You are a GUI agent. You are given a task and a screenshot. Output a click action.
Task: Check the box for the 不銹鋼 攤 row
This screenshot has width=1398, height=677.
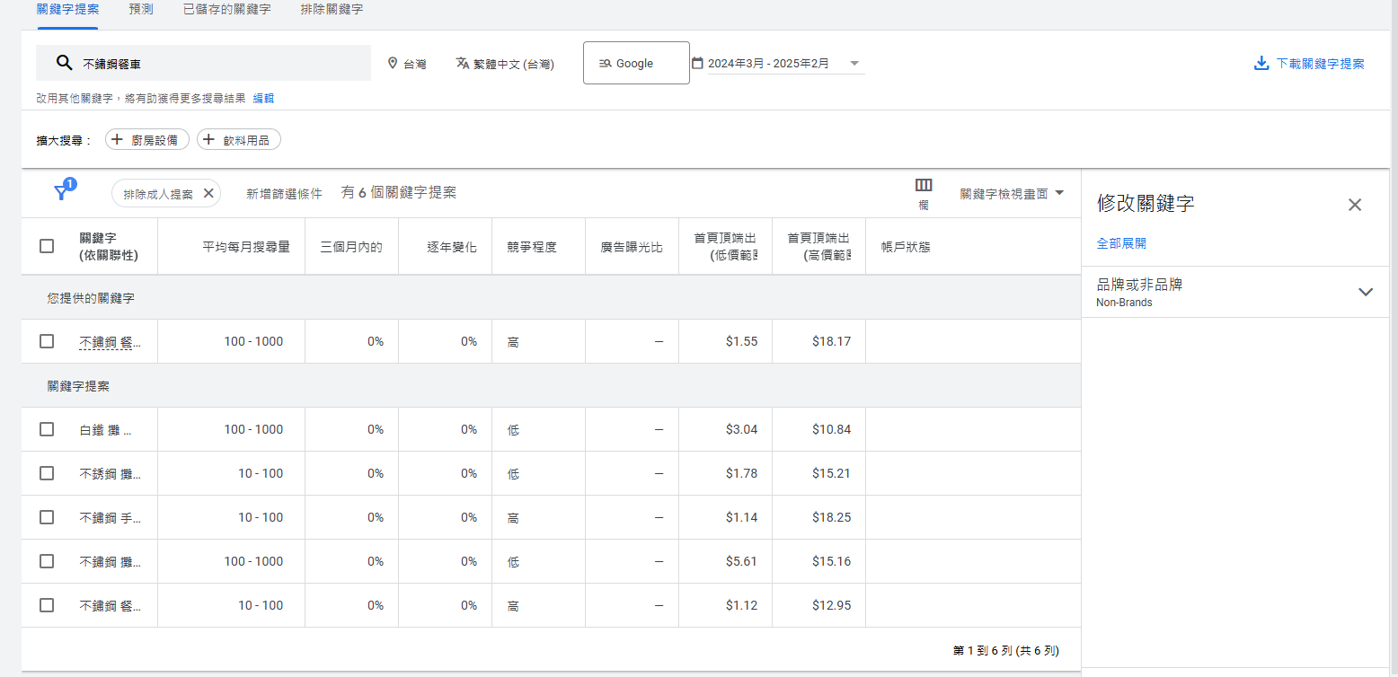point(47,473)
